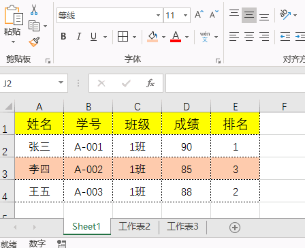Open the Paste options dropdown arrow
This screenshot has width=305, height=248.
point(13,42)
